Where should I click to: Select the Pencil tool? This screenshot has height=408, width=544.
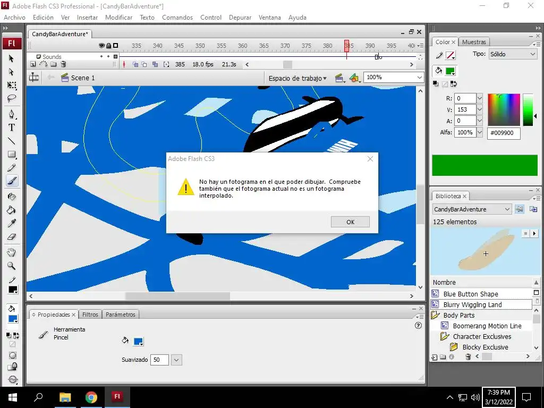tap(11, 168)
